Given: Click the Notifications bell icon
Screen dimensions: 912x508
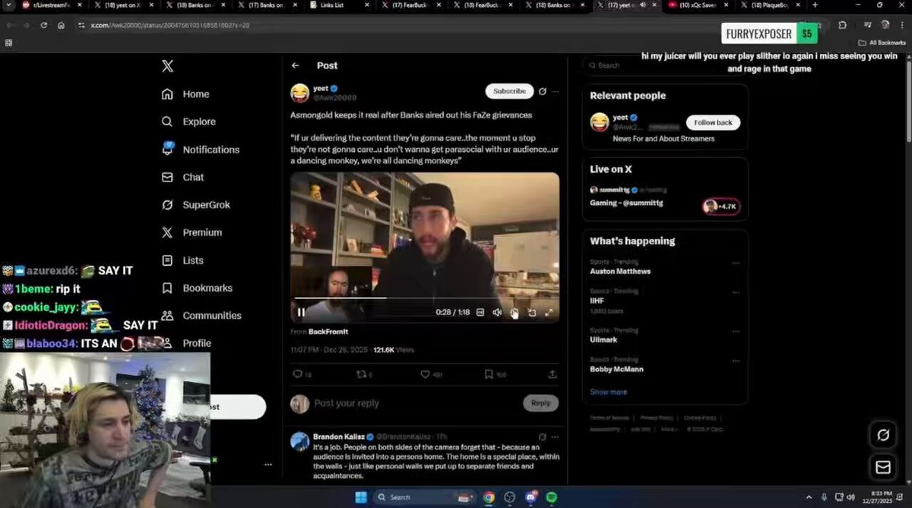Looking at the screenshot, I should point(167,150).
